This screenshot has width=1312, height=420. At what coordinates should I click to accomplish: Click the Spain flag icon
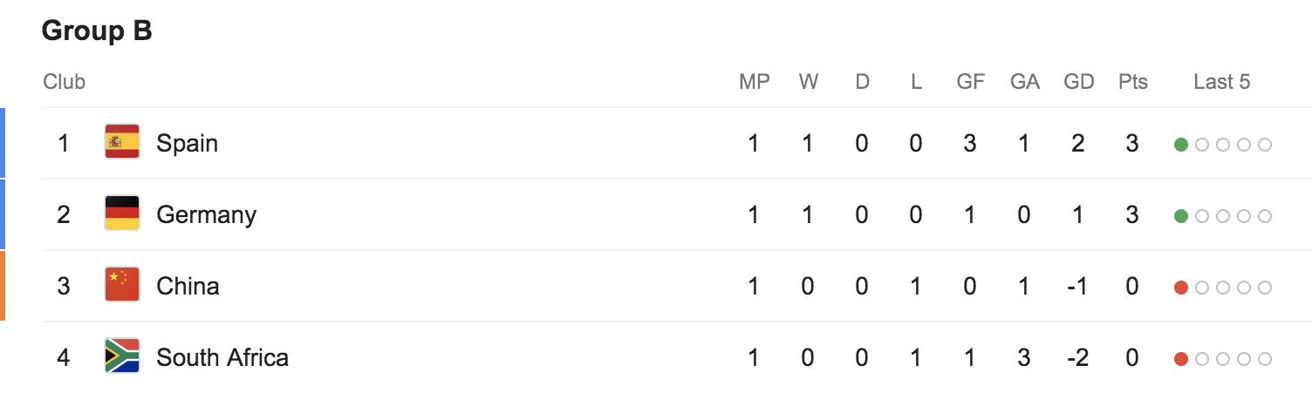122,142
